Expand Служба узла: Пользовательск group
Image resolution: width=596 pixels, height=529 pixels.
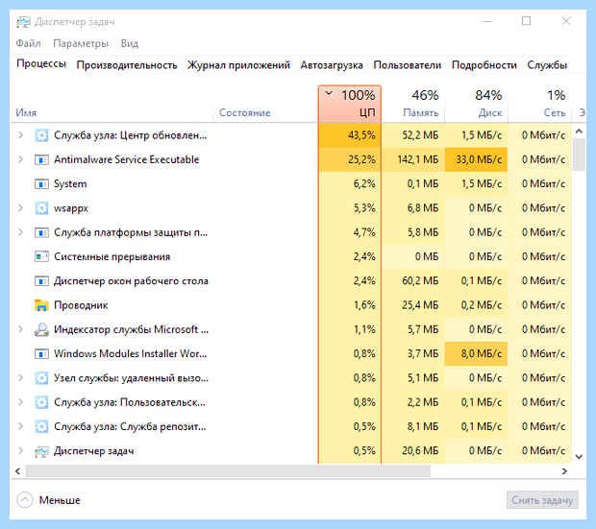(x=20, y=402)
